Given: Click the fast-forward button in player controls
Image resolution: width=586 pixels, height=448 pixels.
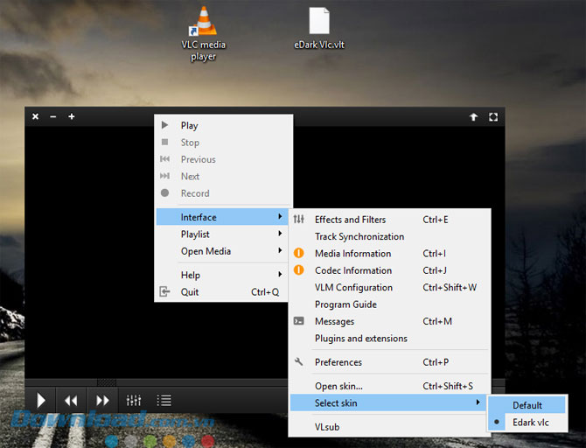Looking at the screenshot, I should (x=102, y=401).
